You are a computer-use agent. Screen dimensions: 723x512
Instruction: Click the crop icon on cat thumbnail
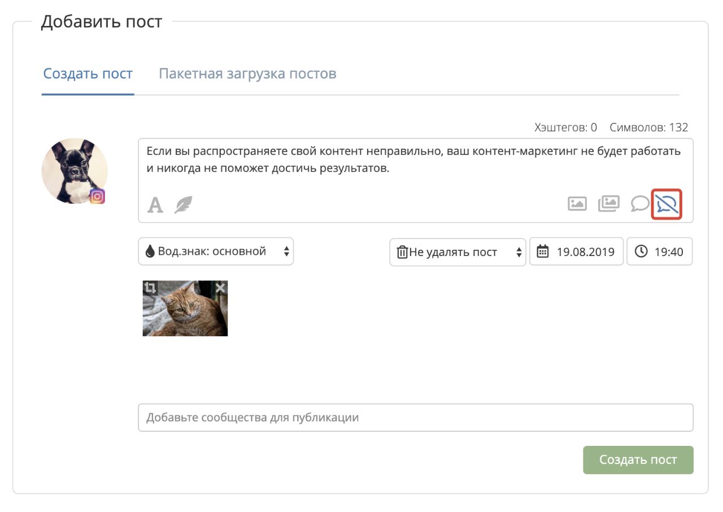[150, 288]
